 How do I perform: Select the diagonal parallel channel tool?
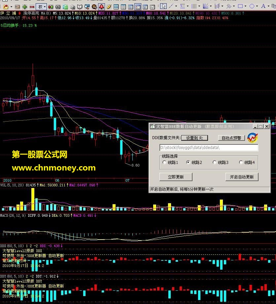pos(229,6)
